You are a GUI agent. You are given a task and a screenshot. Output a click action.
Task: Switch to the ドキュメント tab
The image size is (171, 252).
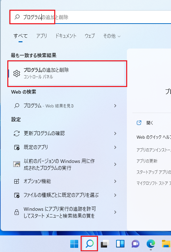pyautogui.click(x=66, y=36)
